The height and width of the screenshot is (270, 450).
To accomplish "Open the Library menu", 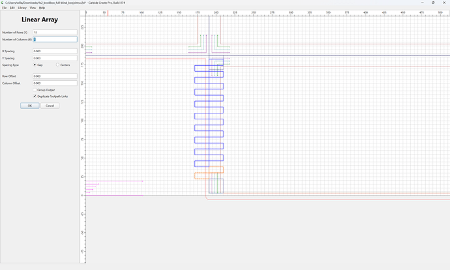I will [22, 8].
